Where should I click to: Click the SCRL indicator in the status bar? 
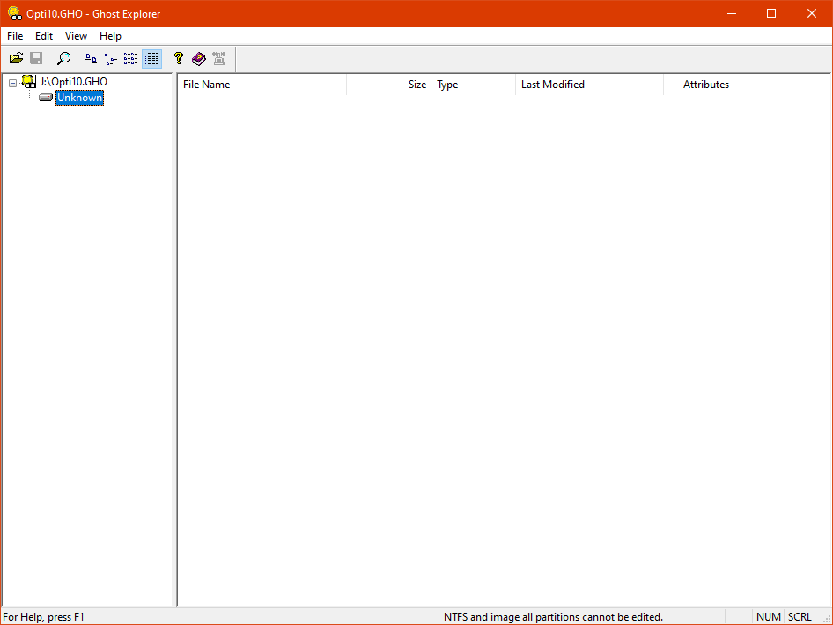pos(800,617)
